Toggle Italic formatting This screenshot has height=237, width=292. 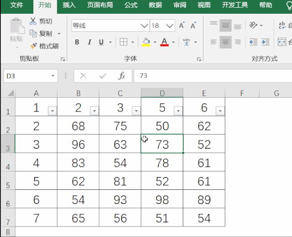90,42
